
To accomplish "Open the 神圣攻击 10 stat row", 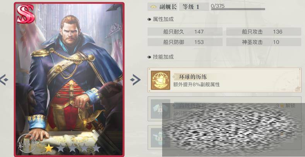I will tap(264, 42).
